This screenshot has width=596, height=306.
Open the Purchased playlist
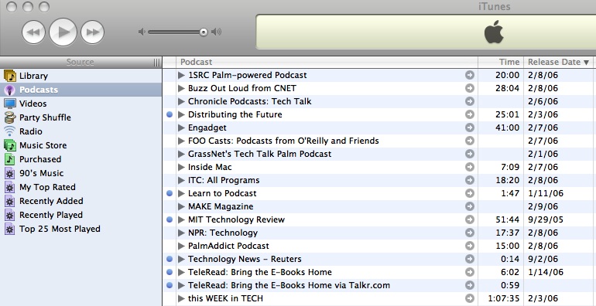click(x=81, y=159)
